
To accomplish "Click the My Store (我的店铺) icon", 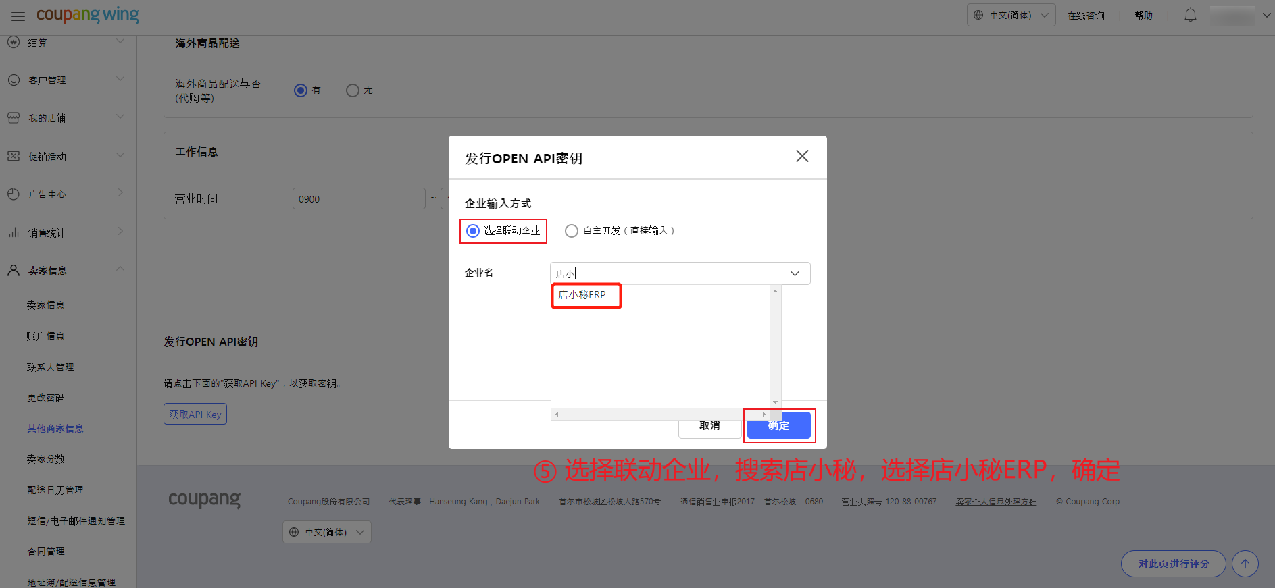I will [x=14, y=117].
